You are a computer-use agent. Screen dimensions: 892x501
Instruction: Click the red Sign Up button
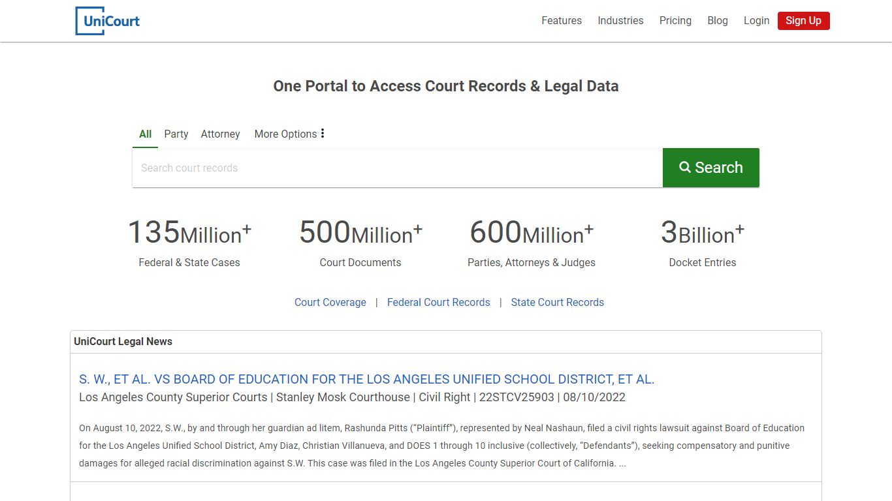803,21
